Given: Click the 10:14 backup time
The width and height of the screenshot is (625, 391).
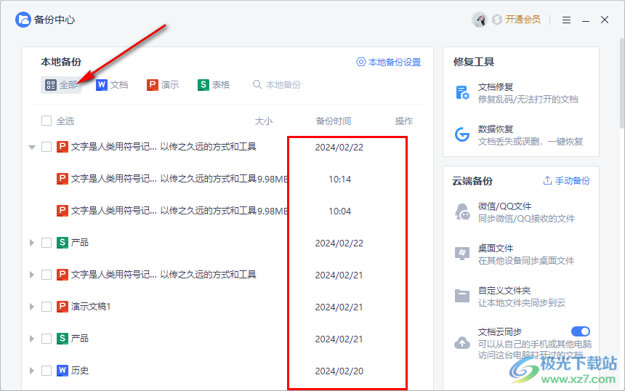Looking at the screenshot, I should click(x=339, y=180).
